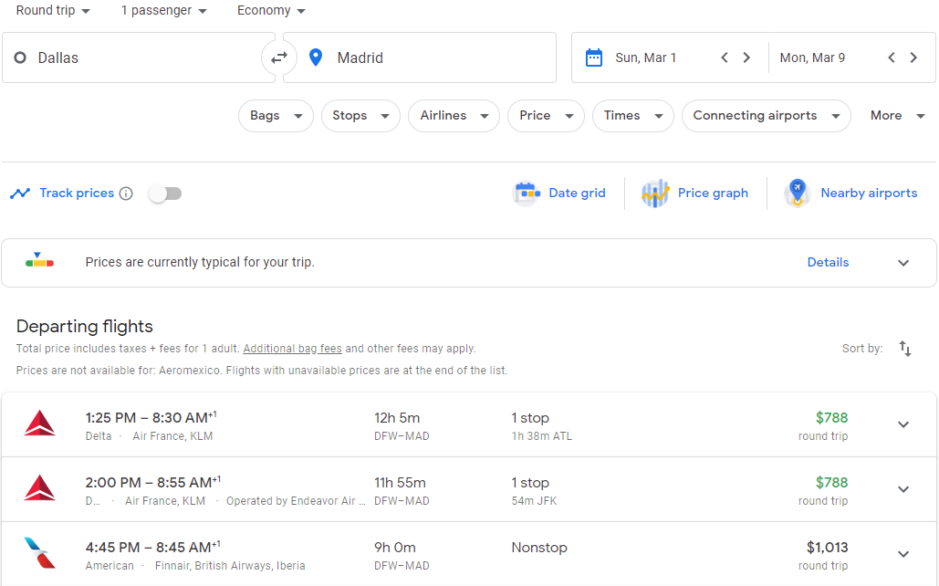Open the Economy class dropdown
939x586 pixels.
pos(268,10)
